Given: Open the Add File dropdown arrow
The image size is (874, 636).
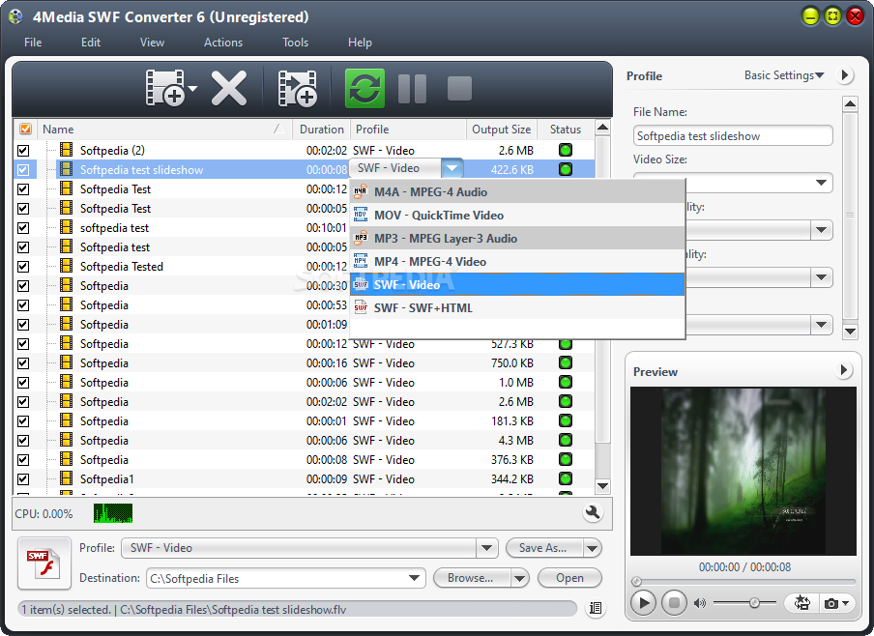Looking at the screenshot, I should click(192, 88).
